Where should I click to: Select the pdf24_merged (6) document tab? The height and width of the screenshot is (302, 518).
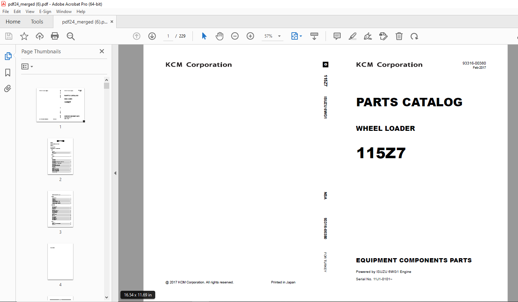pyautogui.click(x=85, y=22)
